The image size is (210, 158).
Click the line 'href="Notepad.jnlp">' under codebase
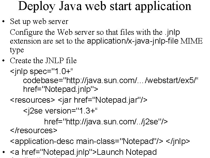click(61, 89)
